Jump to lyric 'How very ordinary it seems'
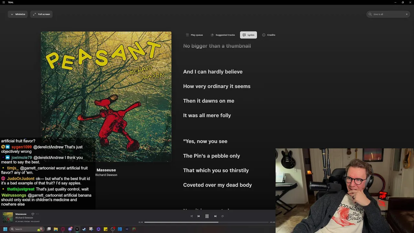414x233 pixels. click(217, 86)
